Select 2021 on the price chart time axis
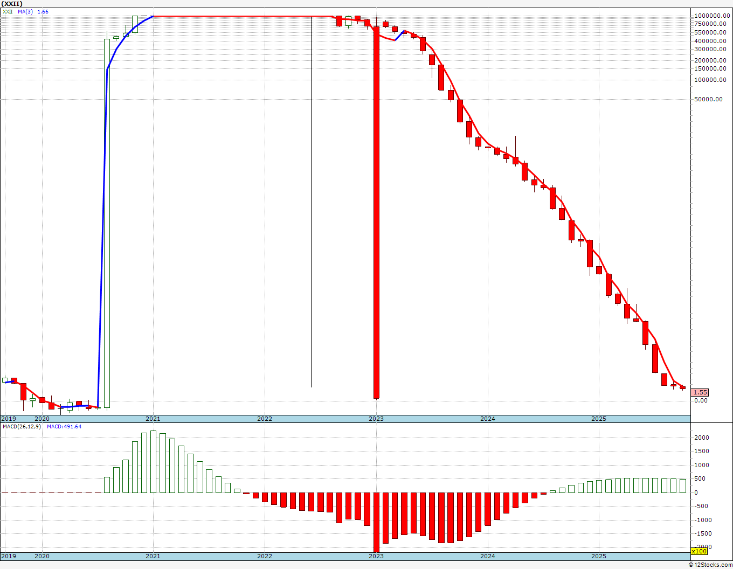 click(x=153, y=419)
